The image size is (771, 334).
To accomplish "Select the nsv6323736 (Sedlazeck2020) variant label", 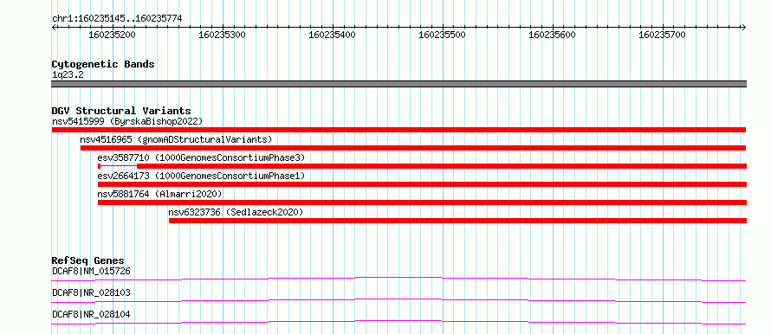I will (x=236, y=212).
